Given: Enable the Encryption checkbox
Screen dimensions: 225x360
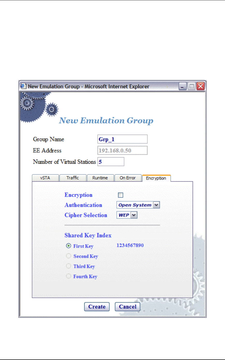Looking at the screenshot, I should pos(121,195).
